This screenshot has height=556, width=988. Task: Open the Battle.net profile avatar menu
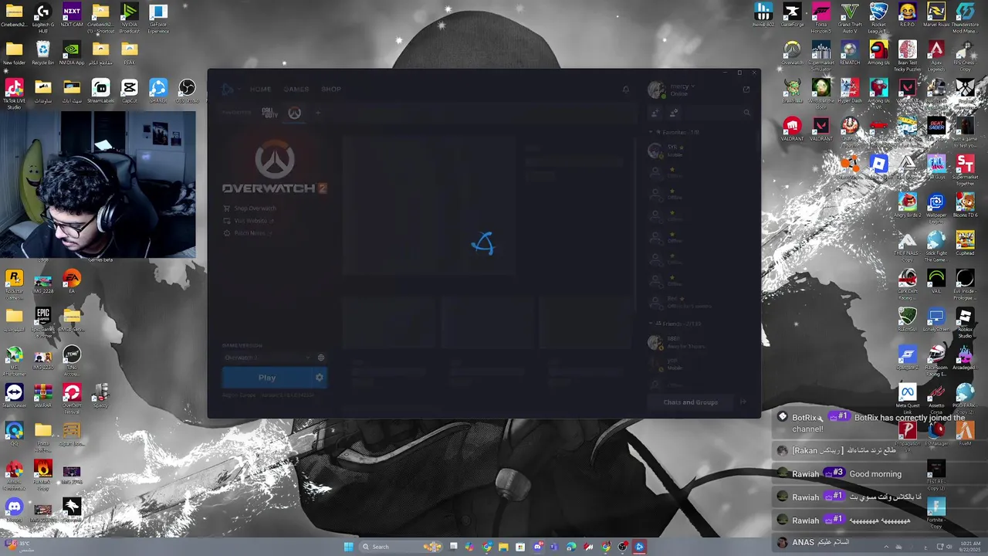[657, 90]
